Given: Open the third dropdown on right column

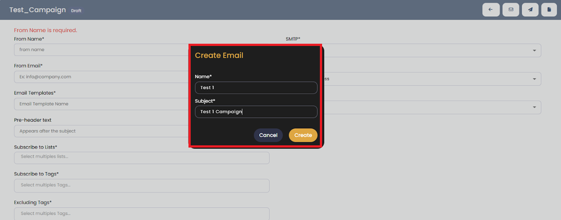Looking at the screenshot, I should point(534,107).
